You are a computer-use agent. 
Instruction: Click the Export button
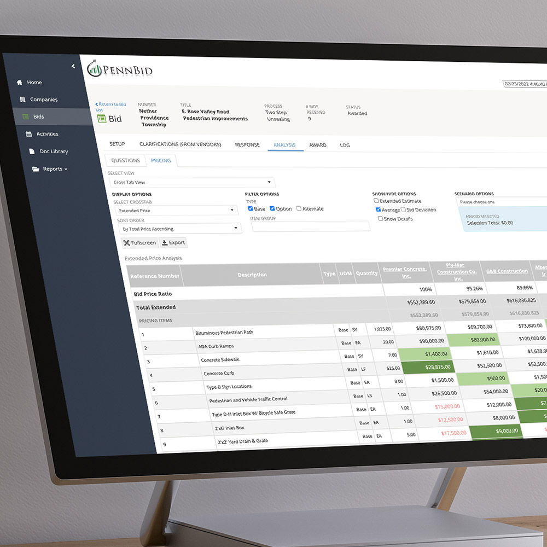pos(174,242)
